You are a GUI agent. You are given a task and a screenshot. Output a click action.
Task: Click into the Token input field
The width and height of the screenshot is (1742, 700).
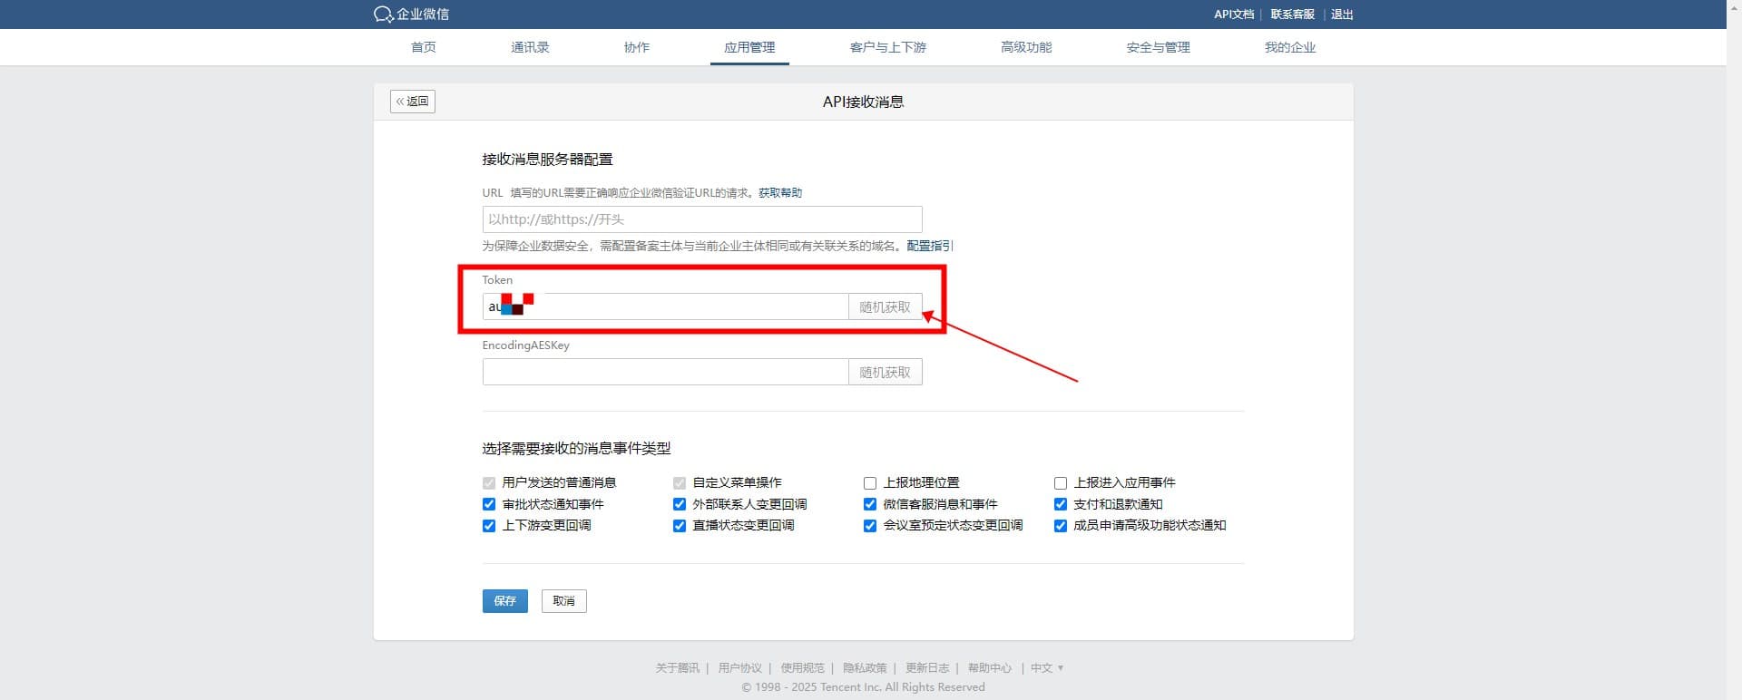pos(665,306)
